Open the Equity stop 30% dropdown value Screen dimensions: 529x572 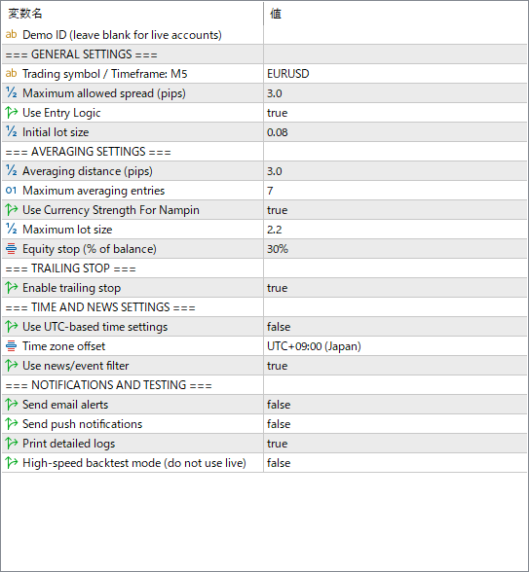pos(395,249)
